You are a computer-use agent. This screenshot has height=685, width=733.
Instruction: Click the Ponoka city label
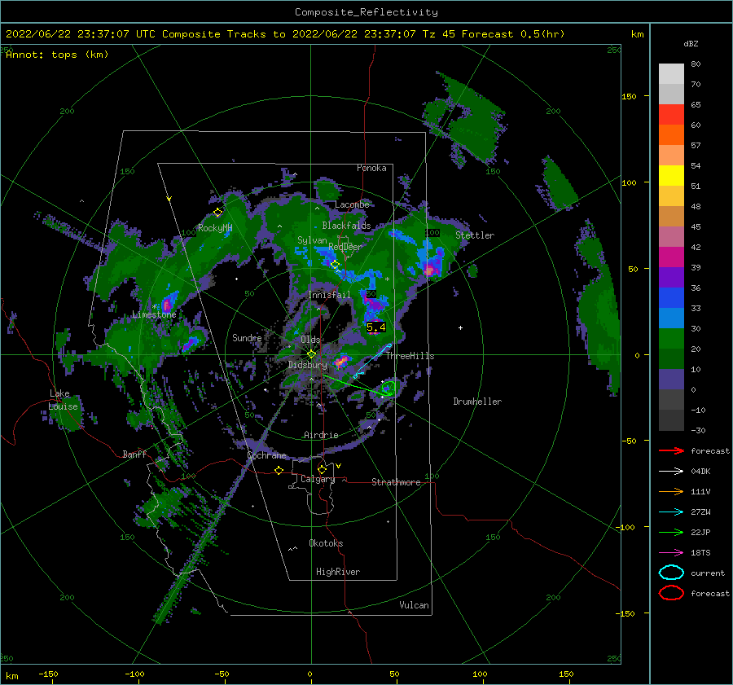tap(371, 168)
